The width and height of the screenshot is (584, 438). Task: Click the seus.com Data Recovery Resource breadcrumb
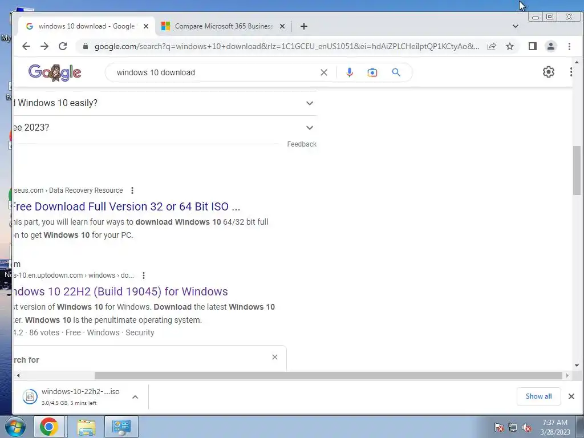click(68, 190)
